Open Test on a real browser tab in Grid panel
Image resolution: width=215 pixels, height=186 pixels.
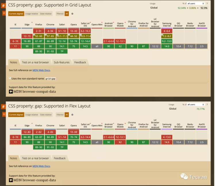pyautogui.click(x=35, y=62)
